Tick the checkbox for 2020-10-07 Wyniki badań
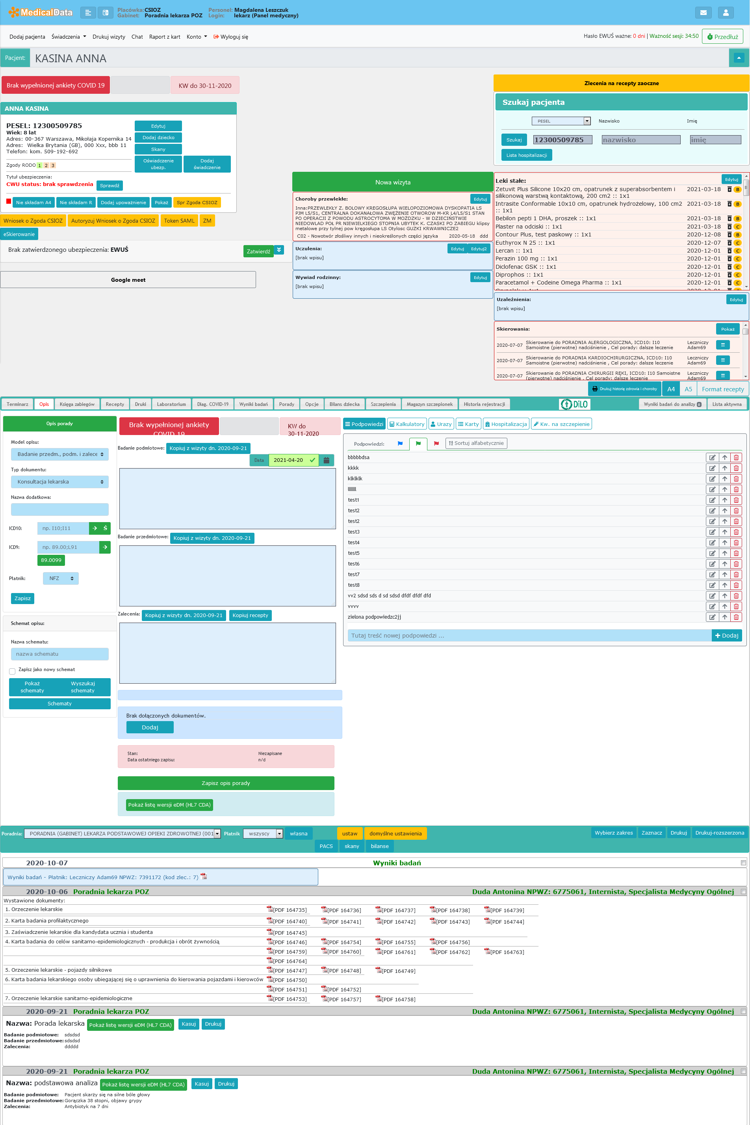750x1125 pixels. [743, 863]
